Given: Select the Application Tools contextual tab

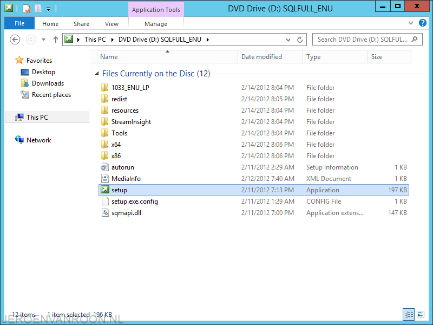Looking at the screenshot, I should (156, 10).
